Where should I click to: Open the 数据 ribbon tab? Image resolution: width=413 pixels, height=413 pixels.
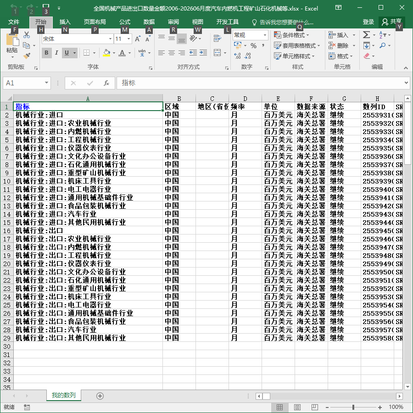[x=149, y=22]
